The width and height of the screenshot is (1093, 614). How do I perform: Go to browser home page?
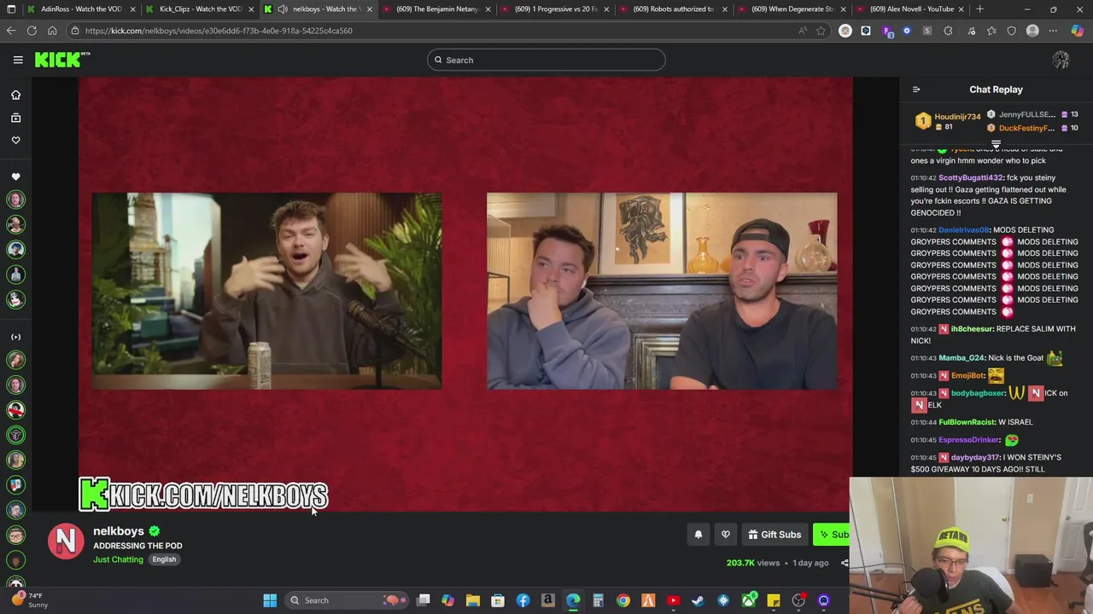pos(52,31)
